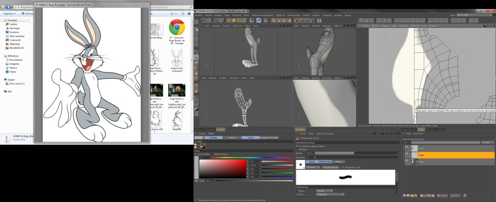This screenshot has width=496, height=202.
Task: Open the Normal blend mode dropdown
Action: click(x=487, y=143)
